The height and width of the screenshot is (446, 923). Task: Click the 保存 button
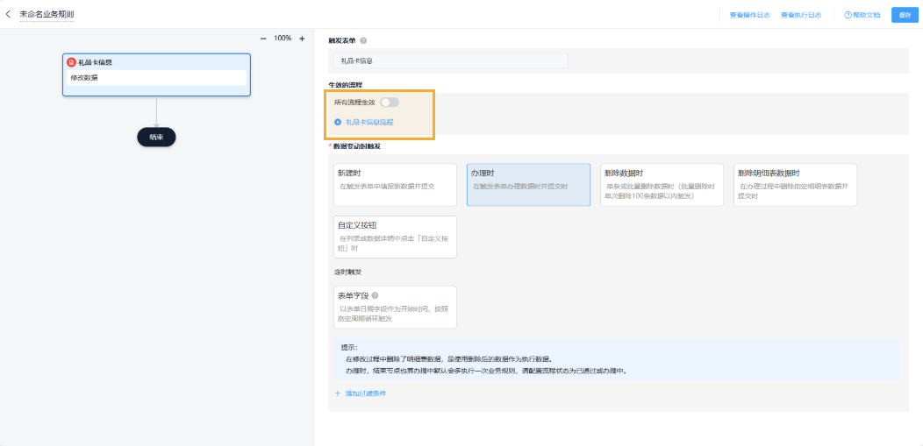click(x=905, y=15)
